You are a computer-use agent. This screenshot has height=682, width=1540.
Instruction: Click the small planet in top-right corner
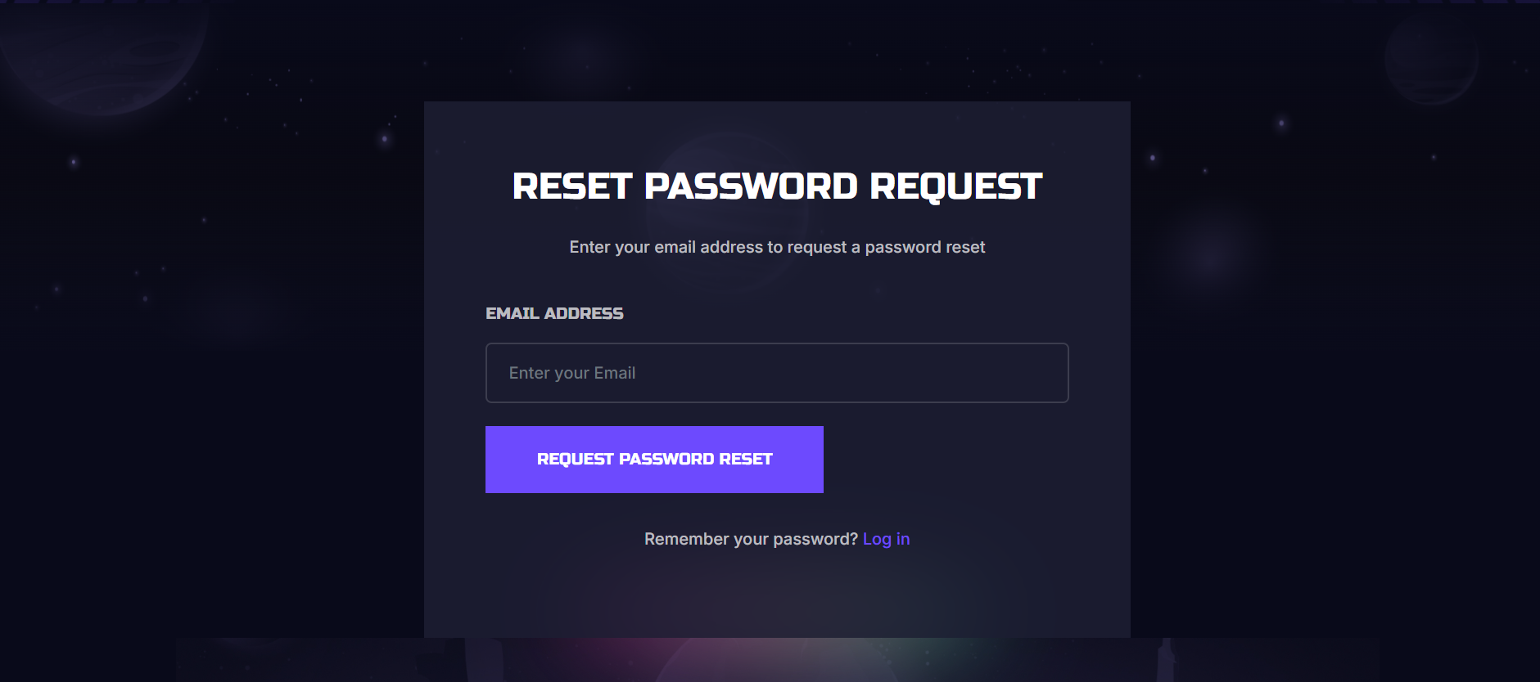click(1431, 59)
